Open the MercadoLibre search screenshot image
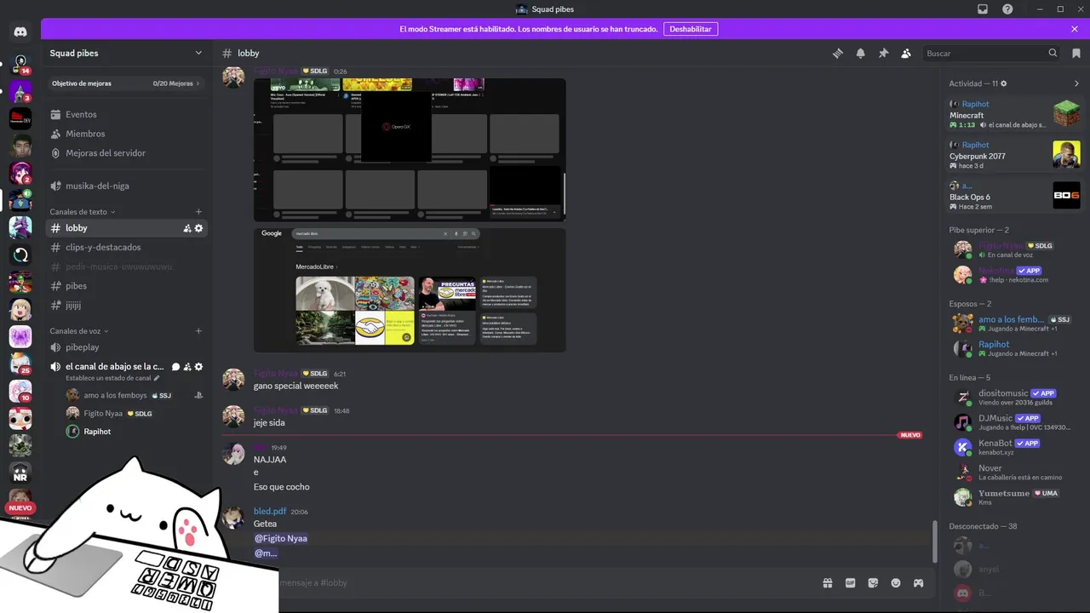1090x613 pixels. click(410, 289)
